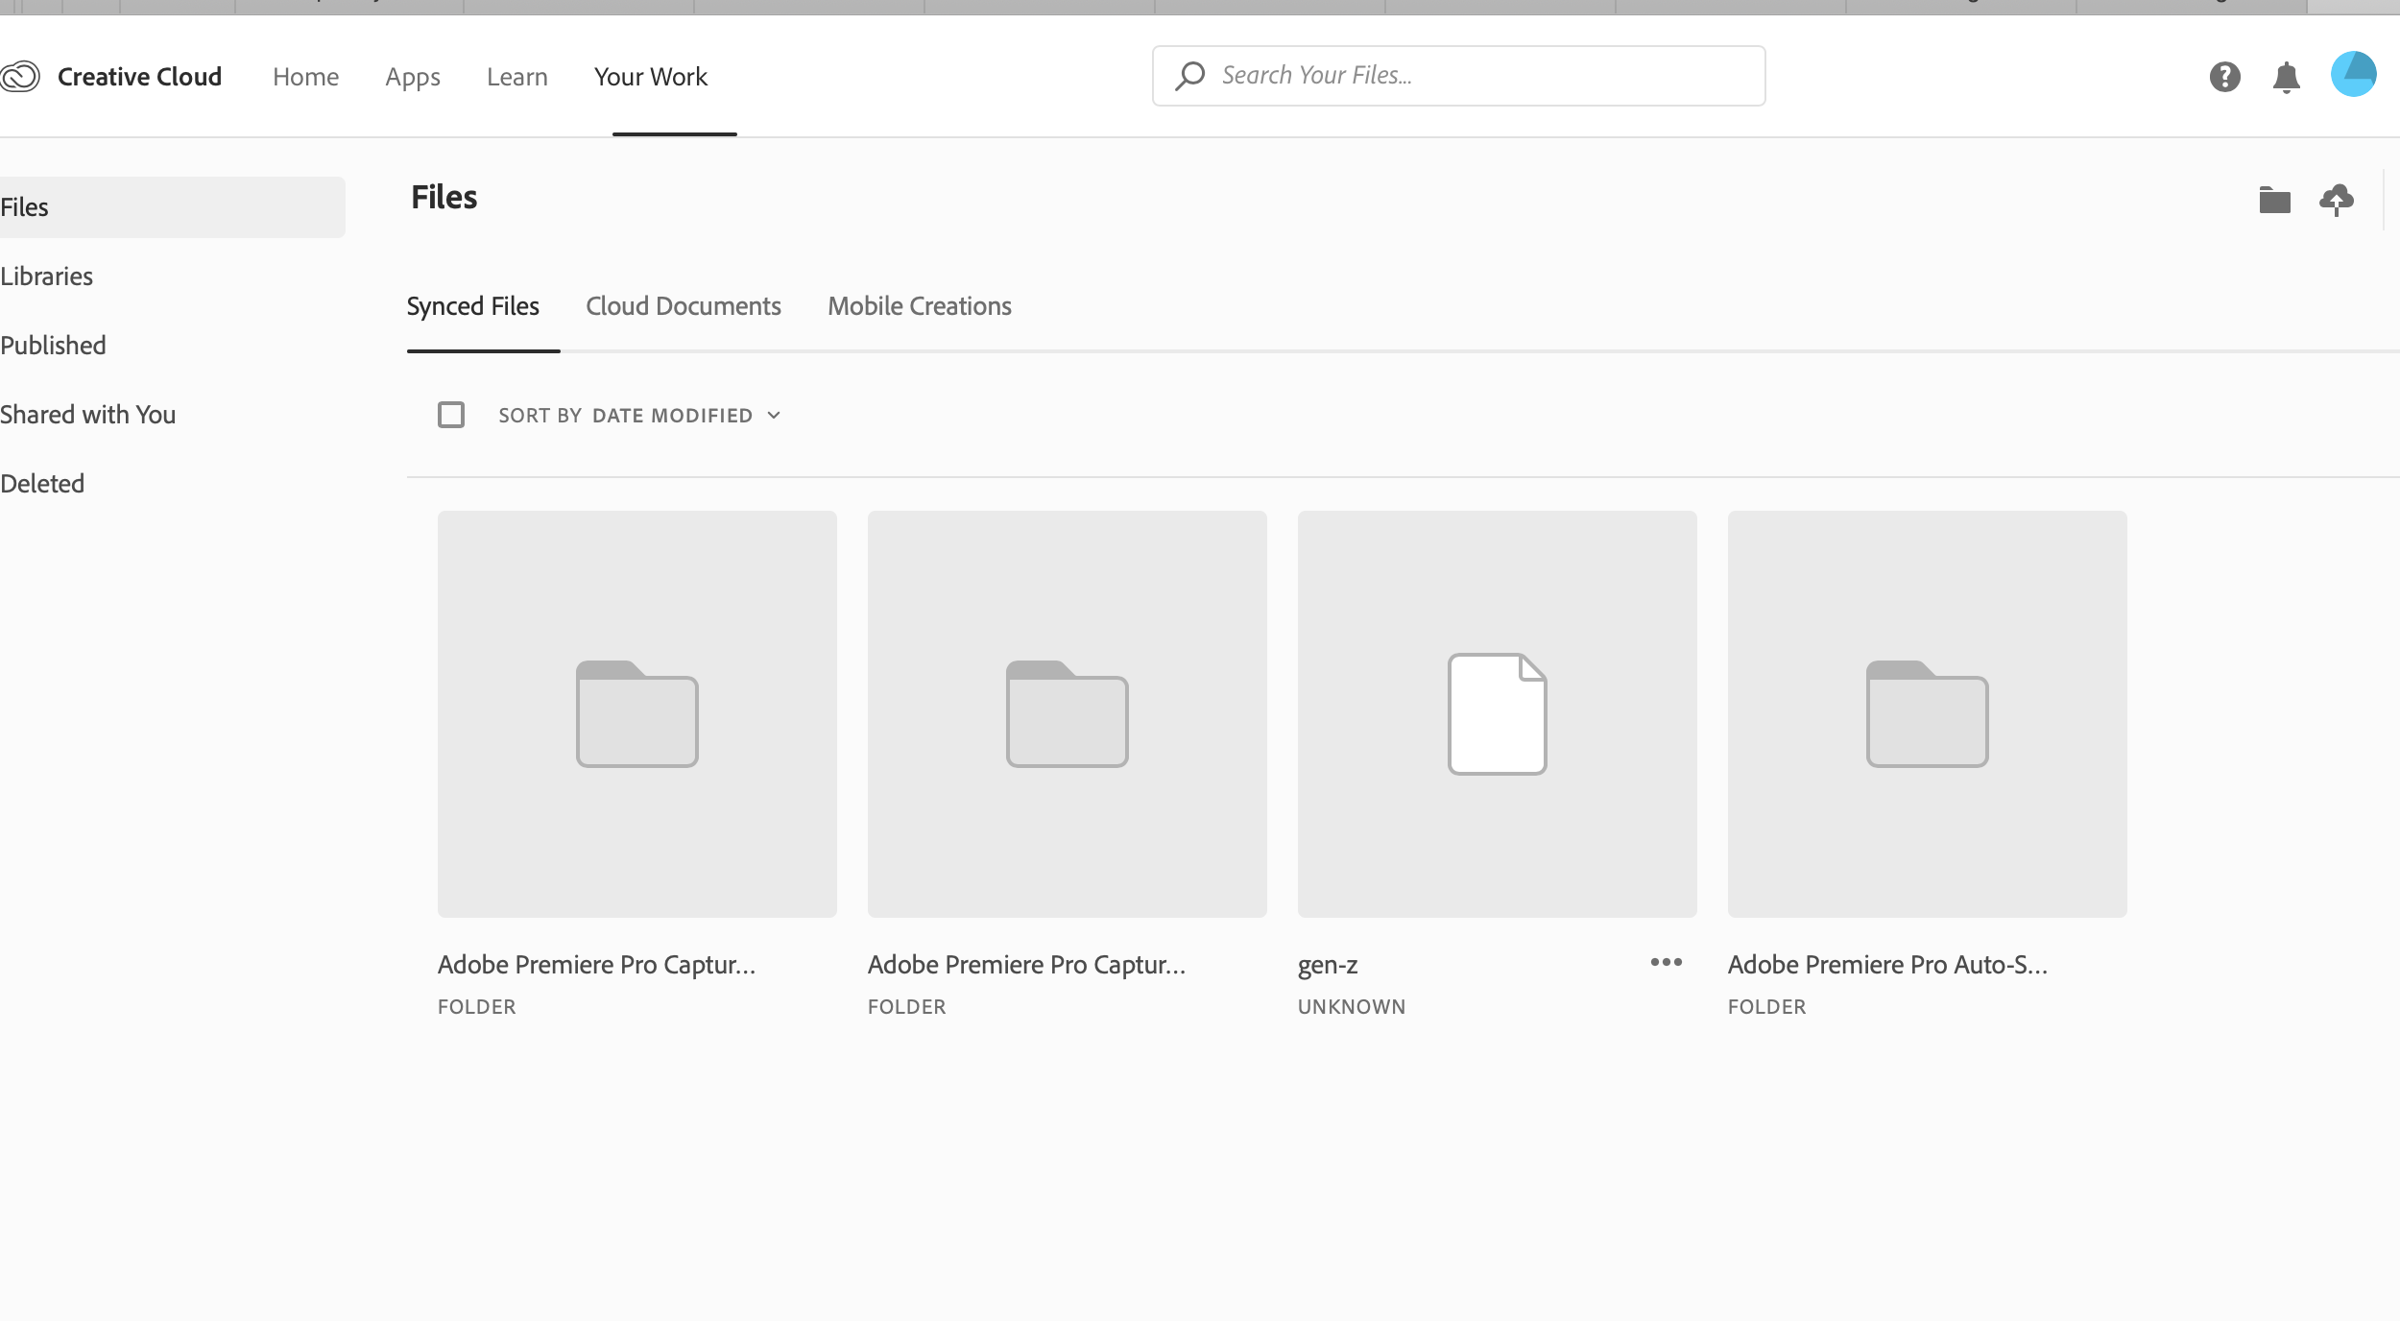Expand the Sort By Date Modified dropdown
The height and width of the screenshot is (1321, 2400).
(639, 416)
